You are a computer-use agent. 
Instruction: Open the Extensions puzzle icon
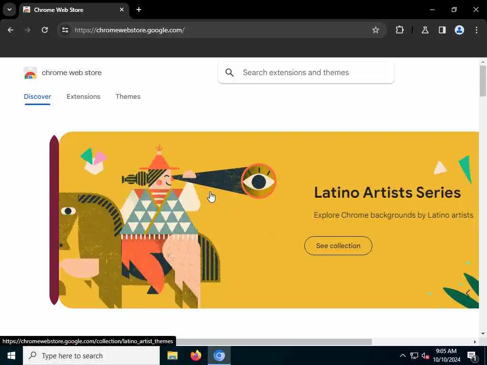pos(399,30)
